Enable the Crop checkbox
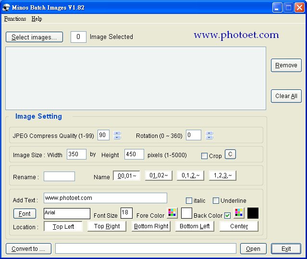This screenshot has height=259, width=307. tap(204, 156)
